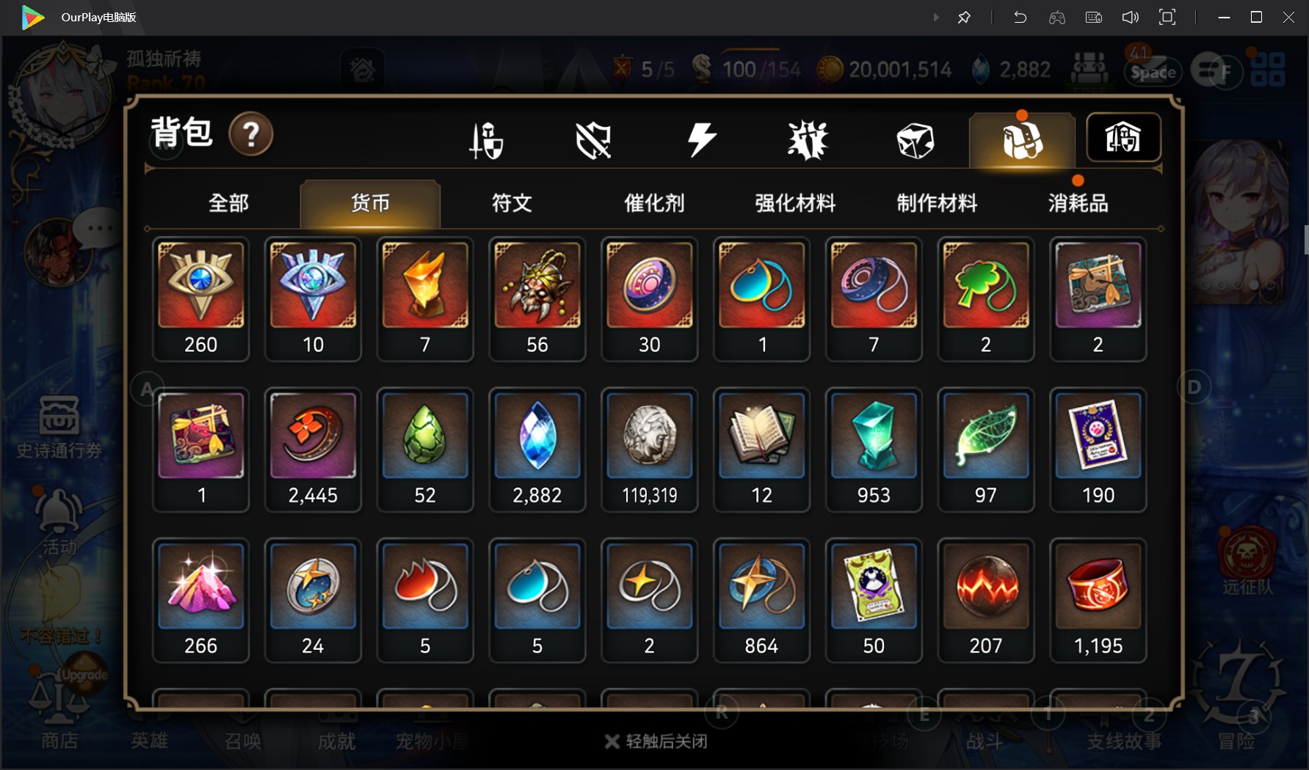The height and width of the screenshot is (770, 1309).
Task: Open the backpack help question mark
Action: (251, 134)
